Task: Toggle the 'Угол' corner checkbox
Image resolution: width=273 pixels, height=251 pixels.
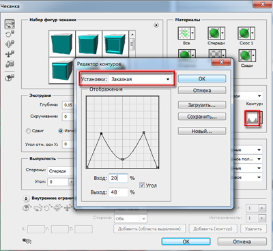Action: tap(142, 186)
